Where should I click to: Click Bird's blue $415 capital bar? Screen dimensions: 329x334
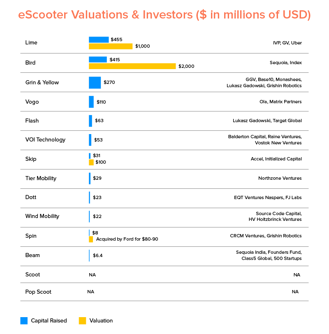point(98,60)
